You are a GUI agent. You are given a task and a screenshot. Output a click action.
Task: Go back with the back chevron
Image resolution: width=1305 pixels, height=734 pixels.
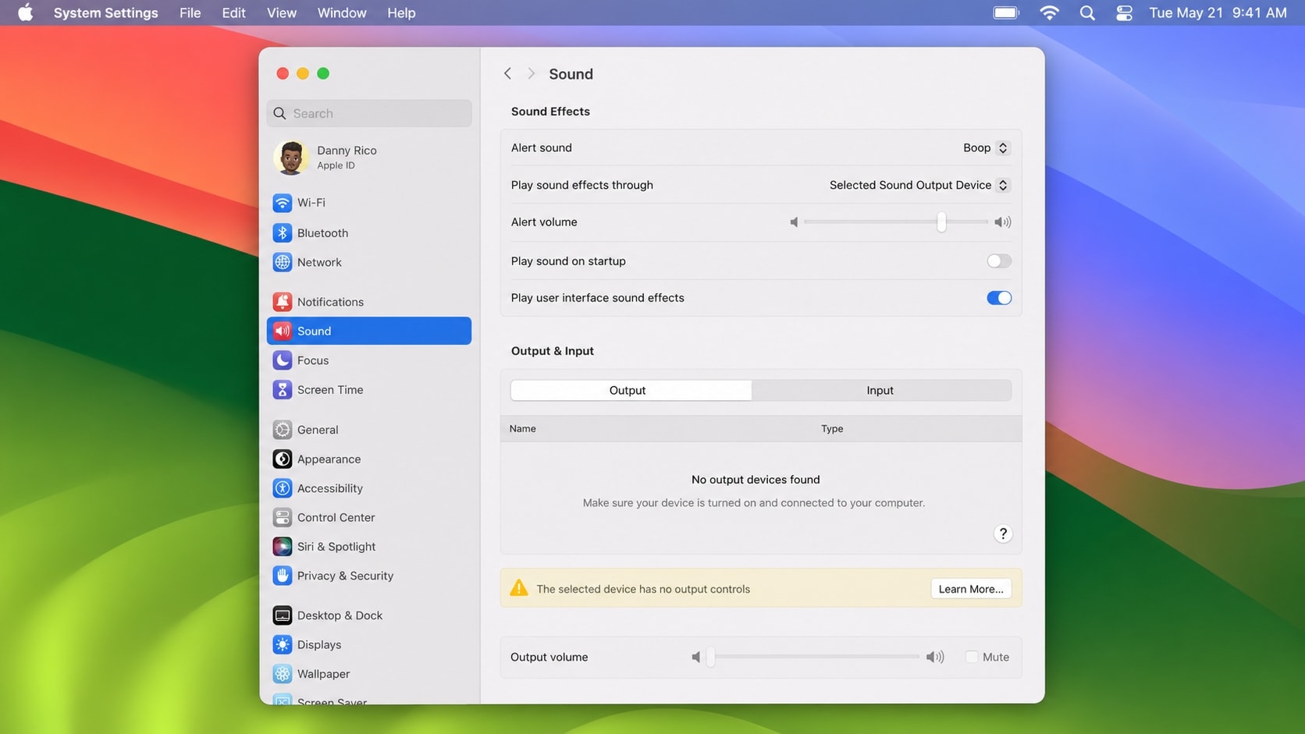(x=507, y=73)
